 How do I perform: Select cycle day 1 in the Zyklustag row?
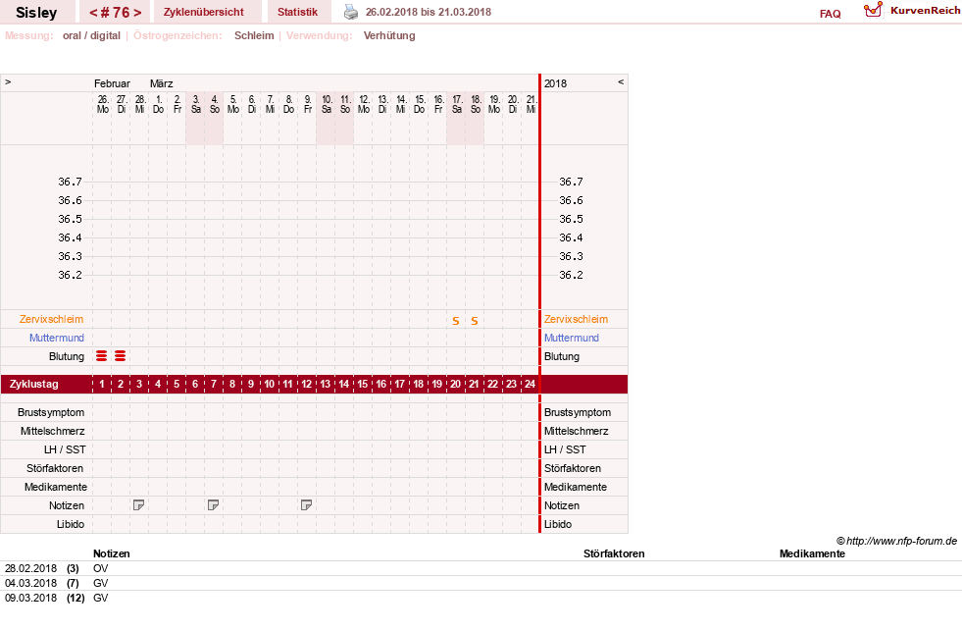102,385
